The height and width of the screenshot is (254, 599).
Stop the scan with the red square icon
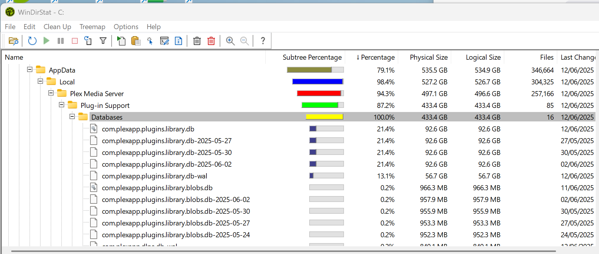click(75, 41)
